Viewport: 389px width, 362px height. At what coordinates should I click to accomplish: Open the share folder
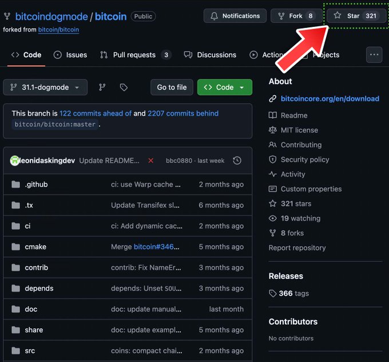point(34,330)
